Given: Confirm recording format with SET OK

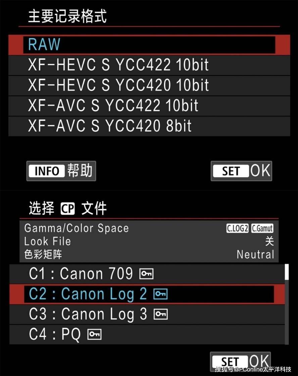Looking at the screenshot, I should (x=241, y=171).
